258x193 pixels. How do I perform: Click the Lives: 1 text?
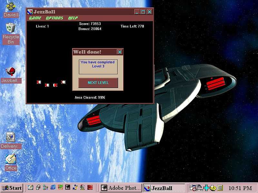point(42,26)
